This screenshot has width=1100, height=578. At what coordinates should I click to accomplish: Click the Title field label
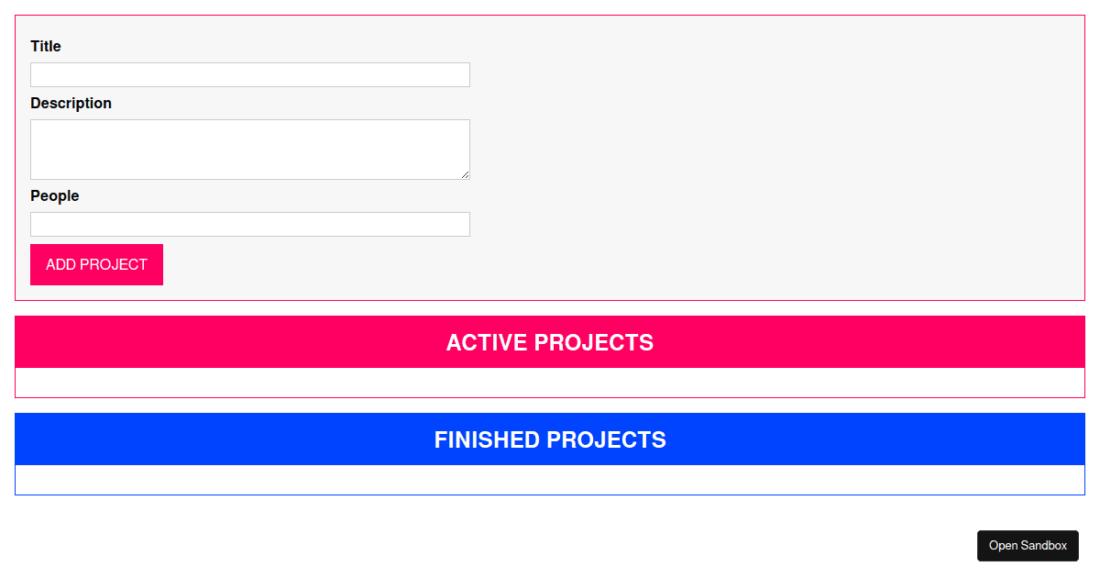click(x=46, y=47)
